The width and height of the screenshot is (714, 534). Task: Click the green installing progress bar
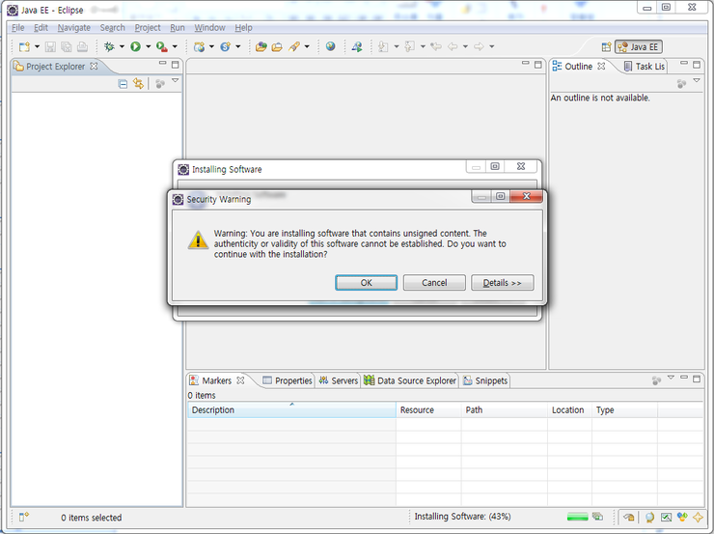577,517
